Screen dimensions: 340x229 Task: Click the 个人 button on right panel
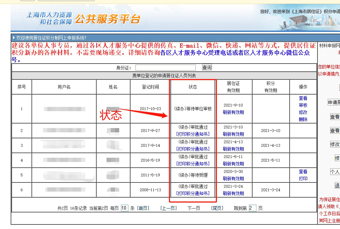(x=335, y=171)
